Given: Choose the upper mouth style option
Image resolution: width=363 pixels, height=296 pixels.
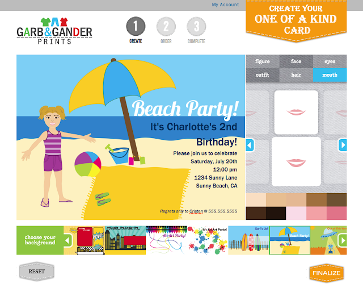Looking at the screenshot, I should pos(296,112).
